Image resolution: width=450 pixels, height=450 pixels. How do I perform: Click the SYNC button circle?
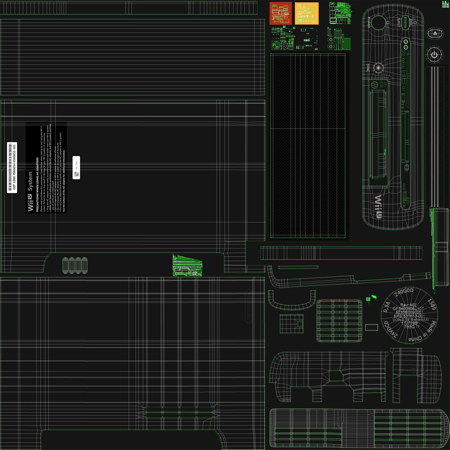click(378, 68)
